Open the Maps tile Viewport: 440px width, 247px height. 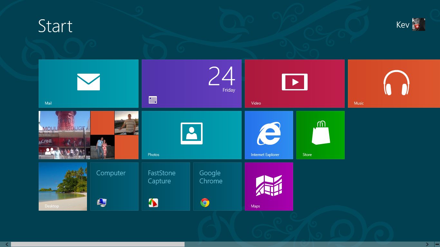coord(269,186)
